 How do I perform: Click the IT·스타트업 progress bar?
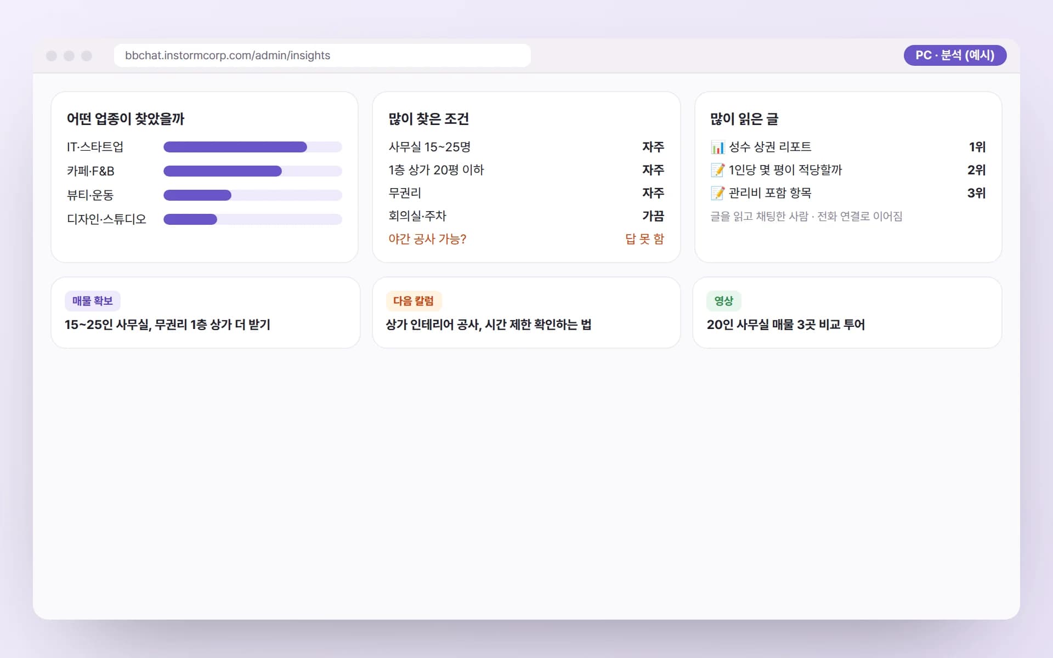[x=253, y=147]
